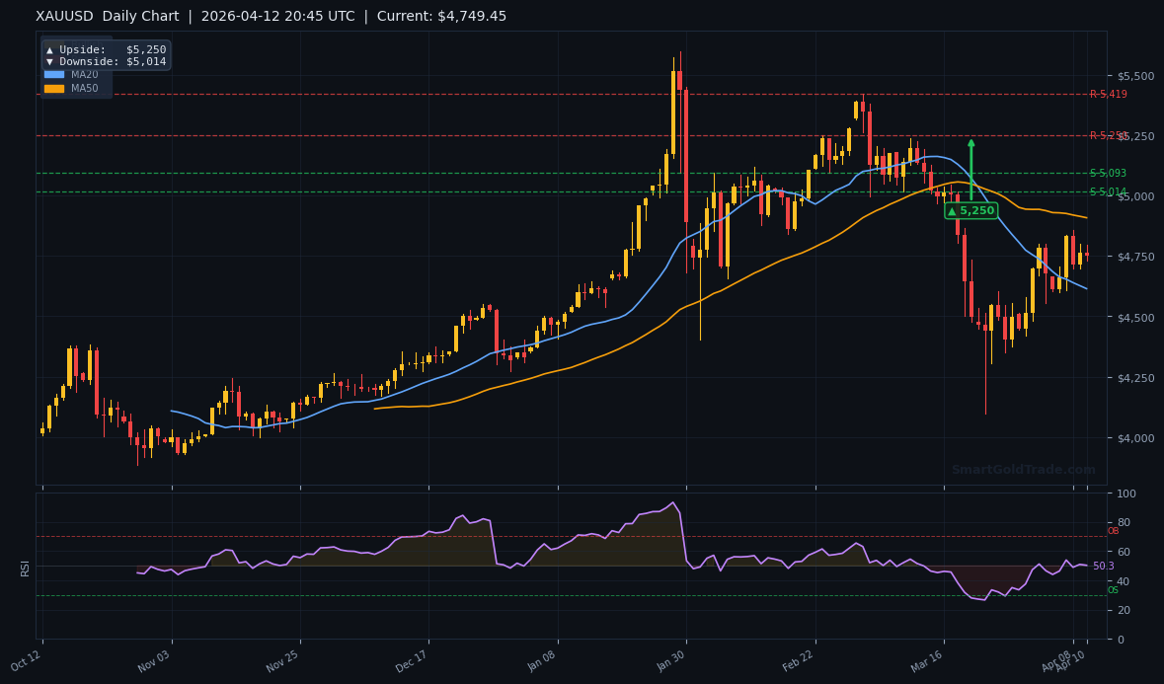This screenshot has width=1164, height=684.
Task: Expand the S 5,093 support level label
Action: 1108,173
